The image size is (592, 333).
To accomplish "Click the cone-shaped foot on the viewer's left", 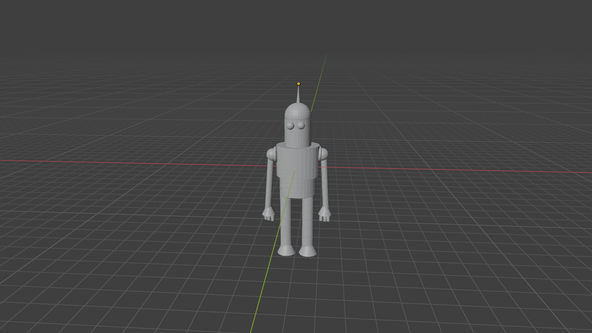I will 286,251.
